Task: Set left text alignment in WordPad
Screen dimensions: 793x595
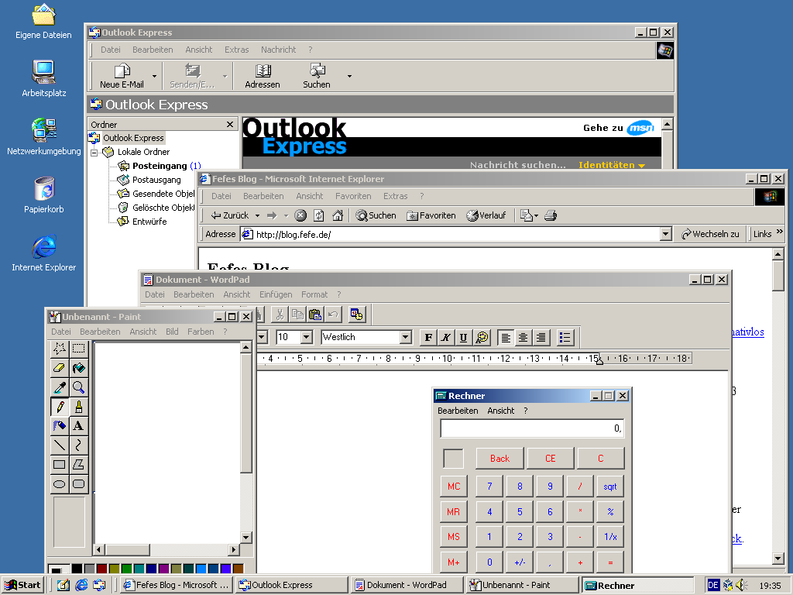Action: (506, 338)
